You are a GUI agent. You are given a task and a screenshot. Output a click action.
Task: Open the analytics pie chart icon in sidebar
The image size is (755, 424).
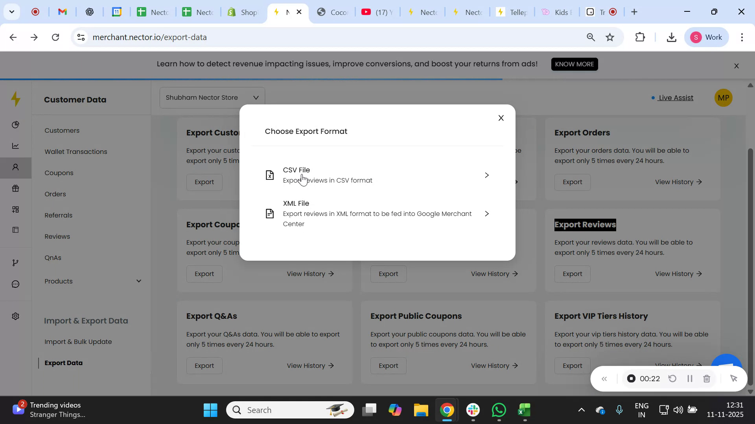pyautogui.click(x=16, y=124)
